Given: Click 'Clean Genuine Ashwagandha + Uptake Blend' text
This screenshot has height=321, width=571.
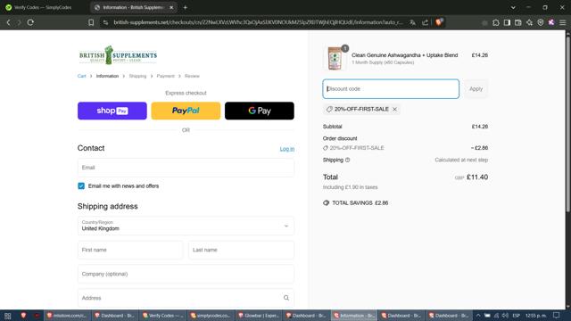Looking at the screenshot, I should [404, 55].
